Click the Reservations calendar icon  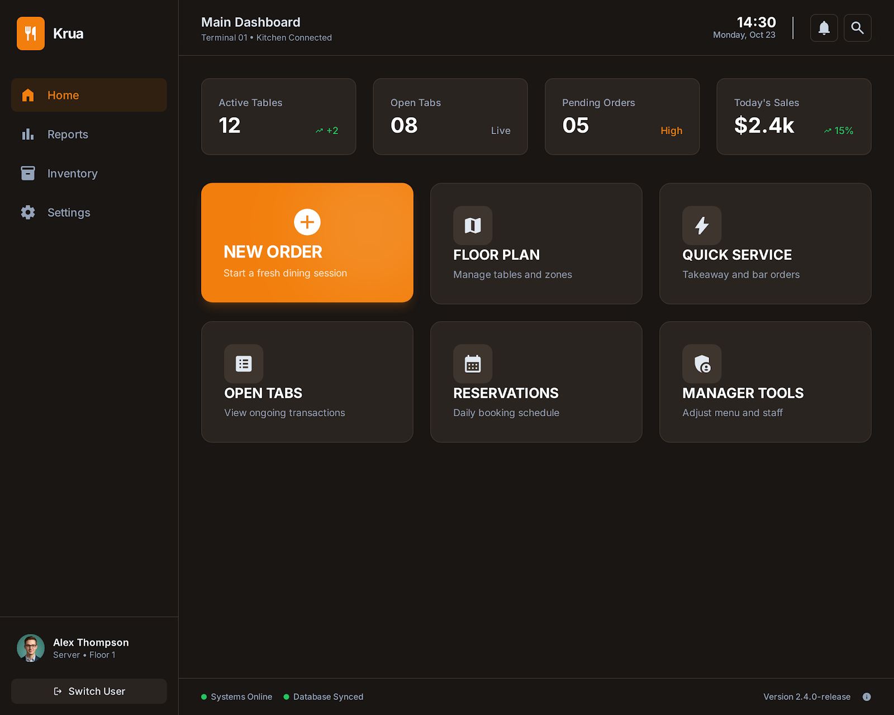pos(472,364)
